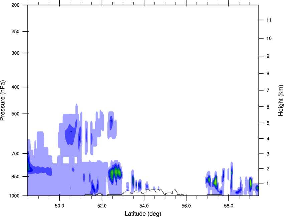This screenshot has height=217, width=284.
Task: Click height tick label 6
Action: 268,107
